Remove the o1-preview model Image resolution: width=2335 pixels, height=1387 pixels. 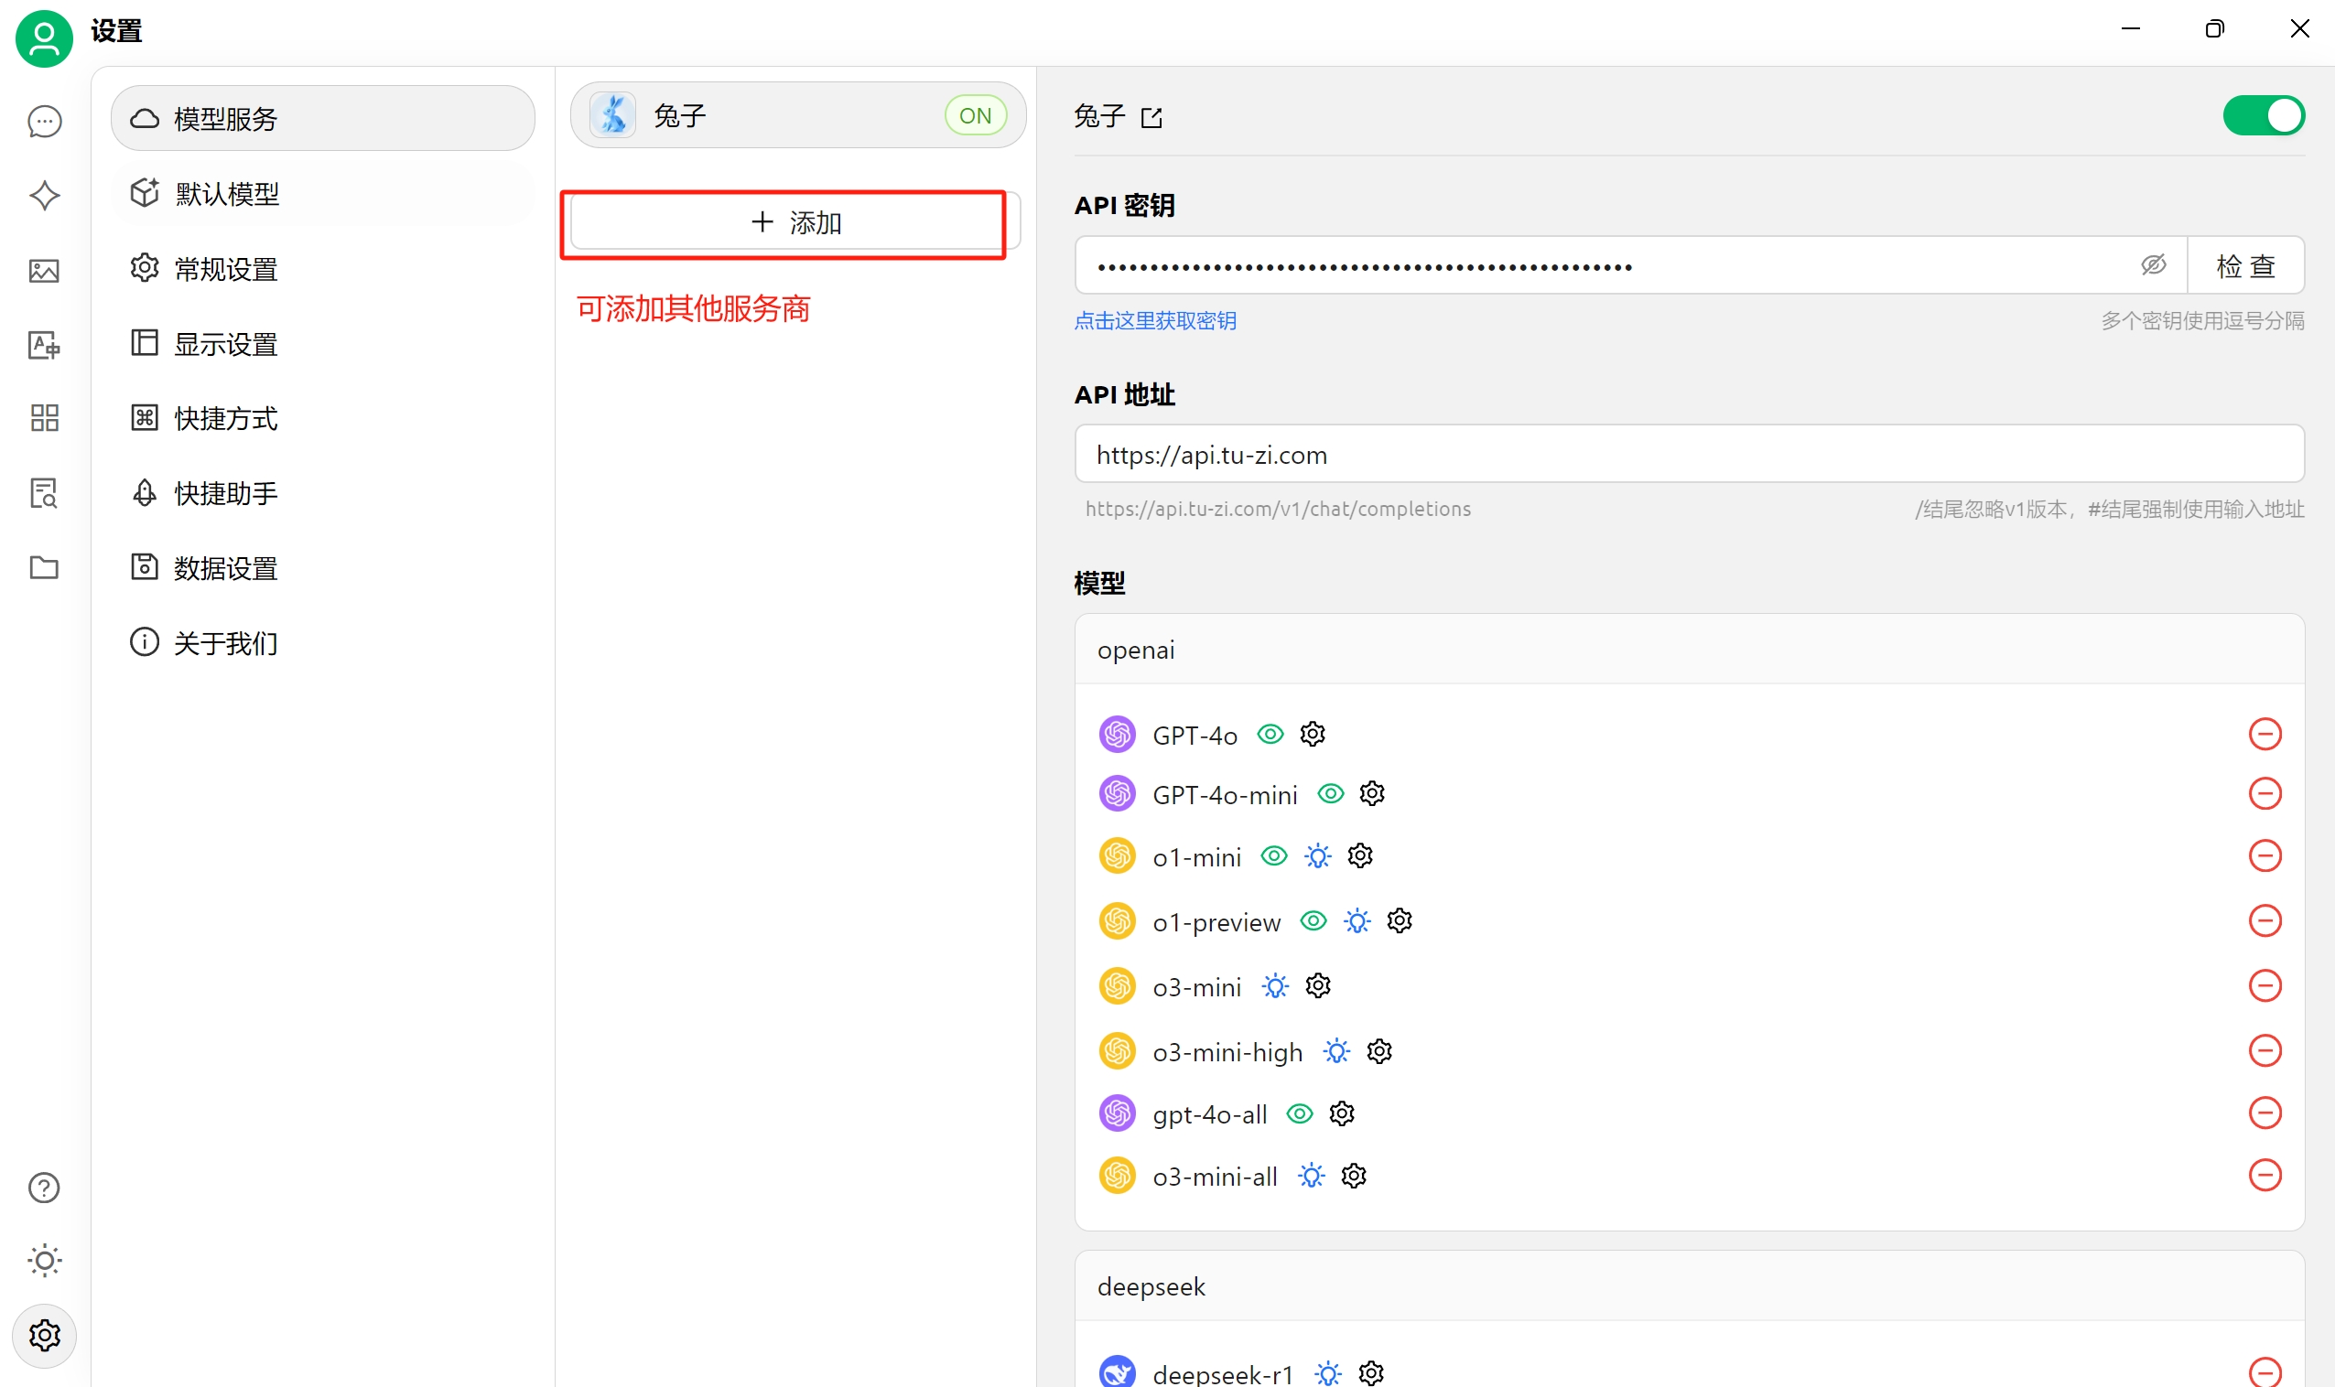(2264, 920)
